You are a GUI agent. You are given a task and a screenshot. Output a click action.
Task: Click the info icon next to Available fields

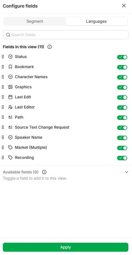tap(44, 172)
